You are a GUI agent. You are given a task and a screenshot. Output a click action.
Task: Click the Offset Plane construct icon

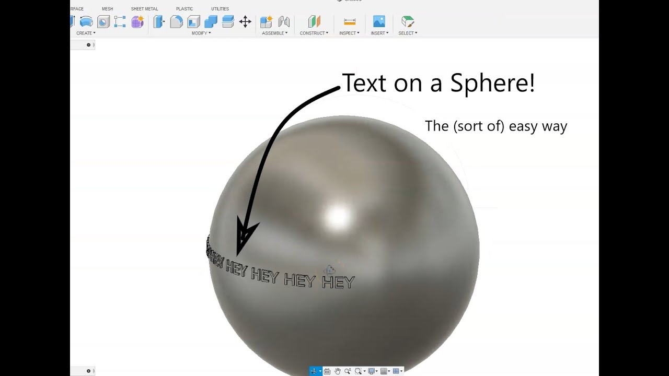(x=314, y=21)
